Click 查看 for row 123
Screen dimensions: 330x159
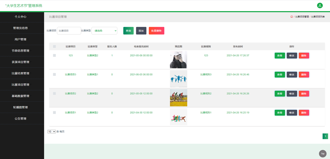coord(280,55)
